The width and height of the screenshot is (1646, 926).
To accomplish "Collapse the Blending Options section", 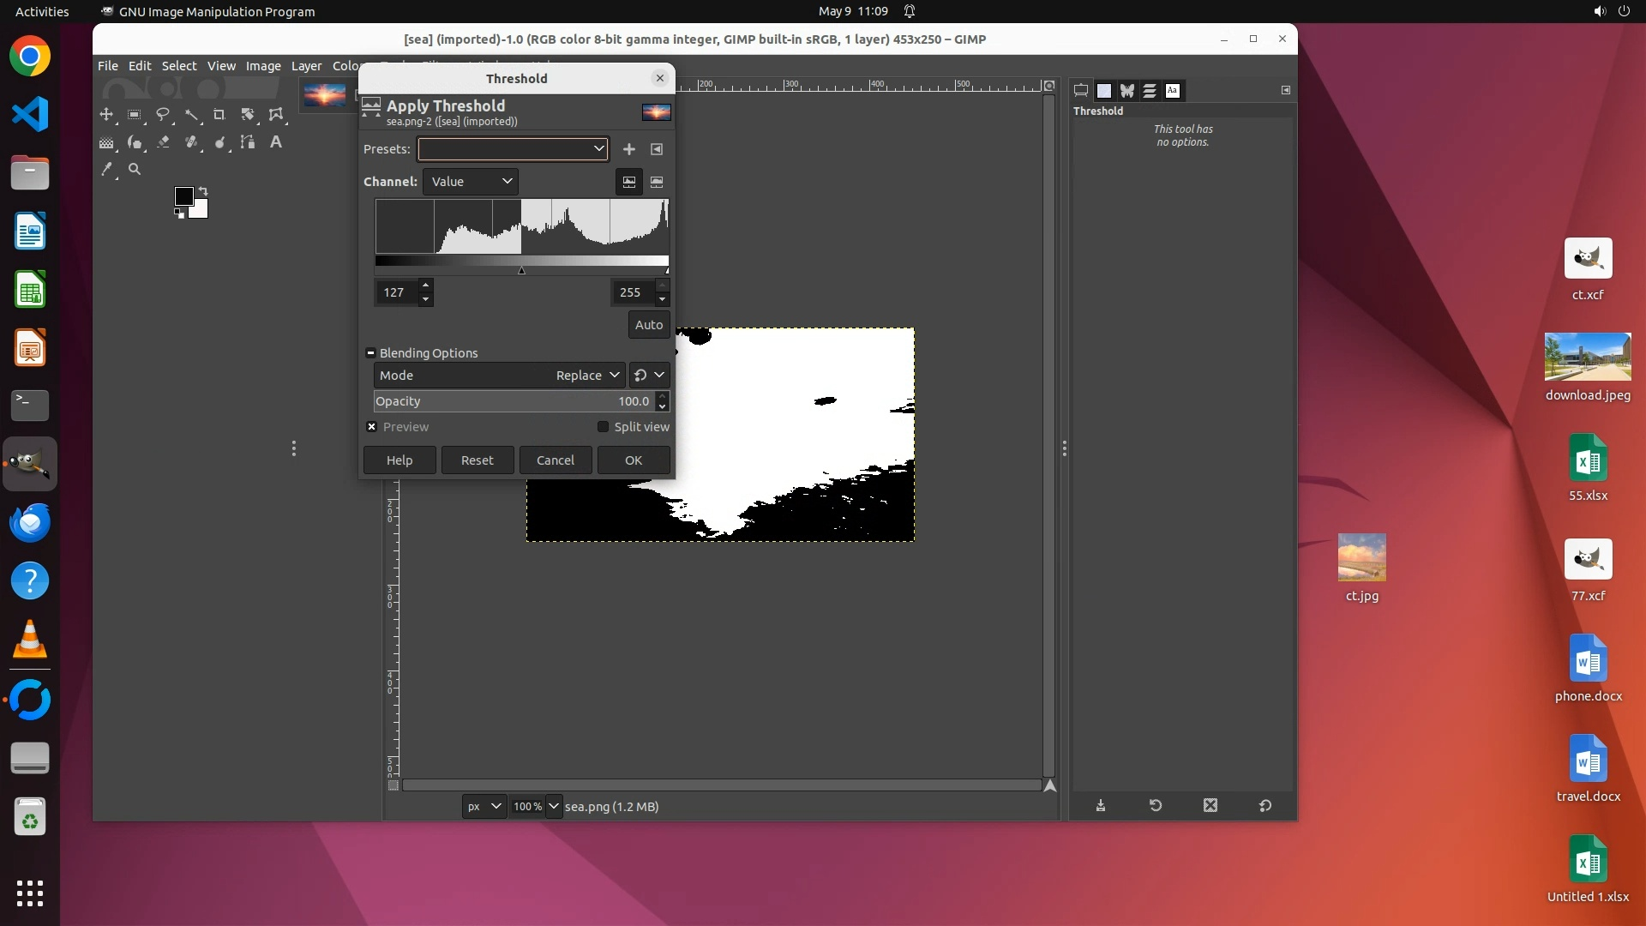I will pyautogui.click(x=370, y=353).
